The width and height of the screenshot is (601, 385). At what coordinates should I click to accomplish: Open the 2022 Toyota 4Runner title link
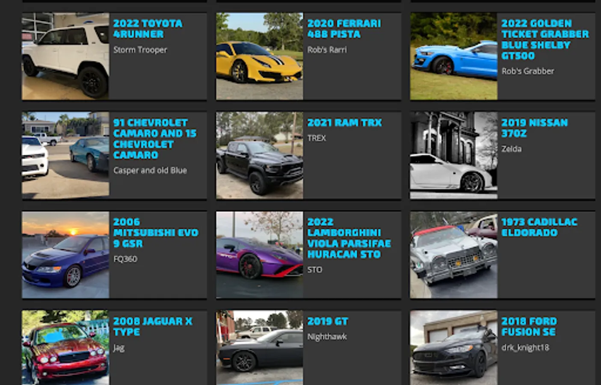(148, 29)
